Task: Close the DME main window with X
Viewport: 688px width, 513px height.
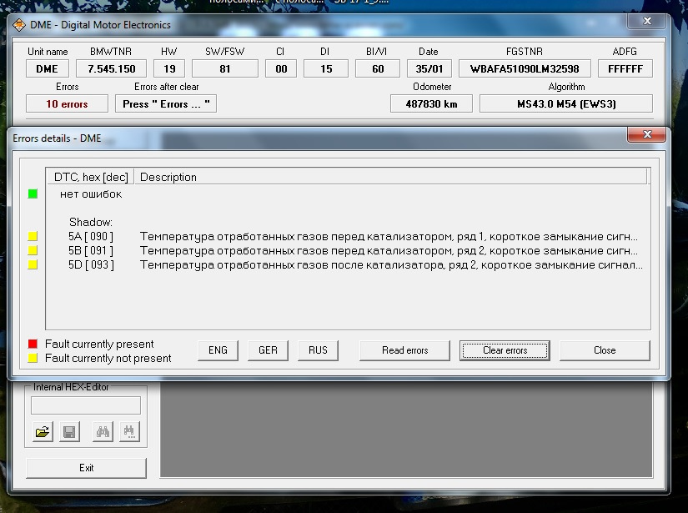Action: (647, 21)
